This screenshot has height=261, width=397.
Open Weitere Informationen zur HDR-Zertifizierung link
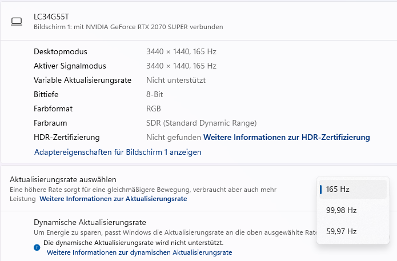coord(287,137)
